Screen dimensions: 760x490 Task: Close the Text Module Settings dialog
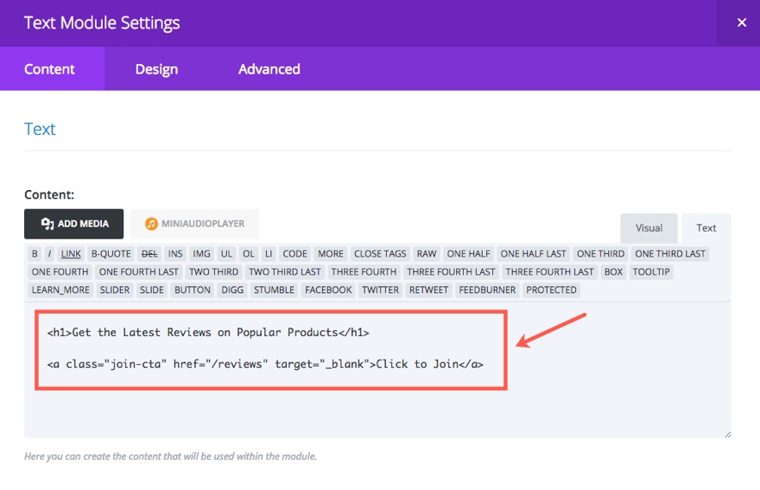point(741,23)
